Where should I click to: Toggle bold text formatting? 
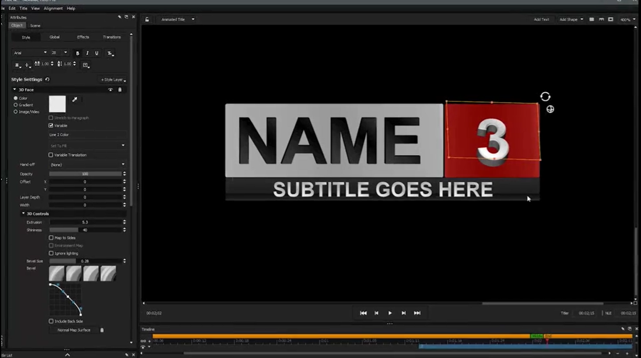[x=78, y=53]
